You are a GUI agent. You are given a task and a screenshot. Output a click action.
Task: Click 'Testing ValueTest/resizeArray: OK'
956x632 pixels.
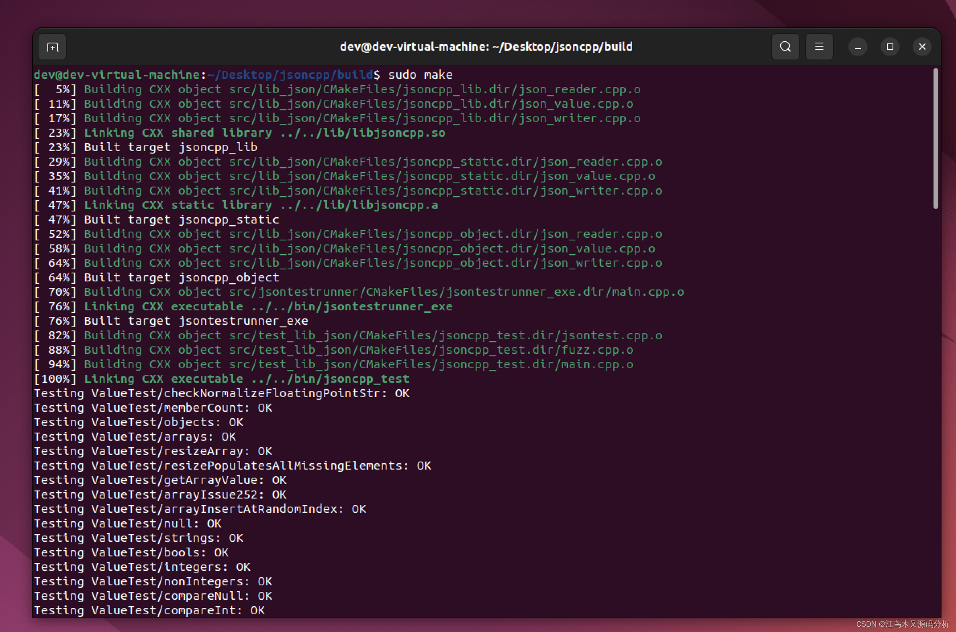pos(153,451)
